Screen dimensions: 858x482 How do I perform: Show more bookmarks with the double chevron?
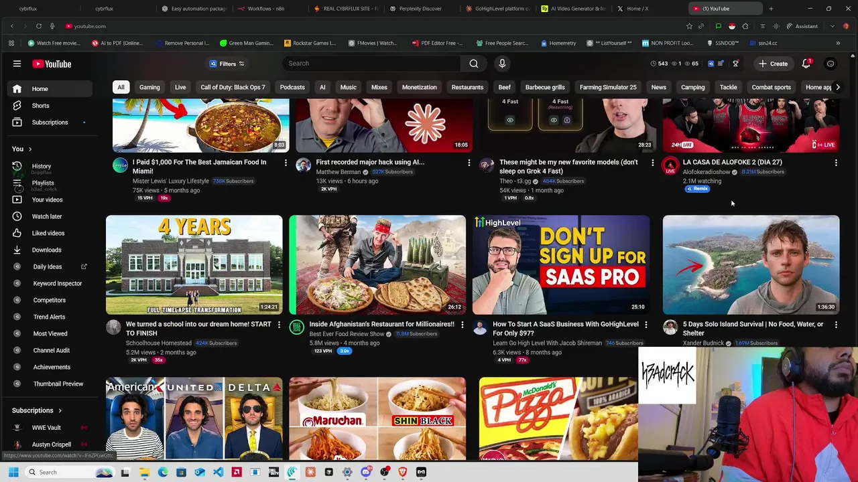(x=838, y=43)
